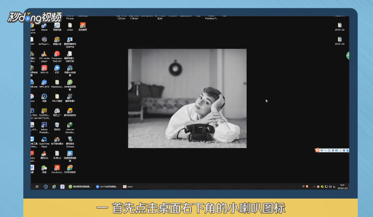Open the 2019.1.23 file at top right
Viewport: 373px width, 217px height.
[340, 27]
